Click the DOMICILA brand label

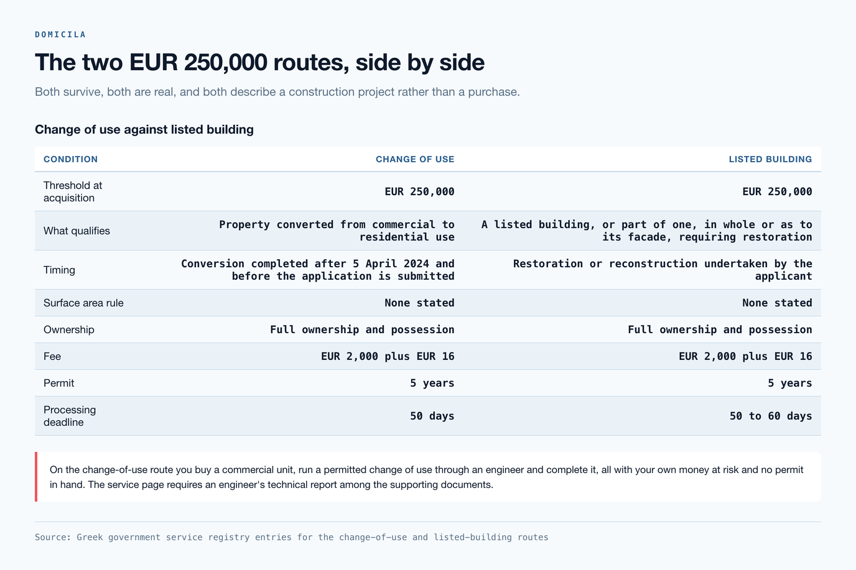(60, 35)
